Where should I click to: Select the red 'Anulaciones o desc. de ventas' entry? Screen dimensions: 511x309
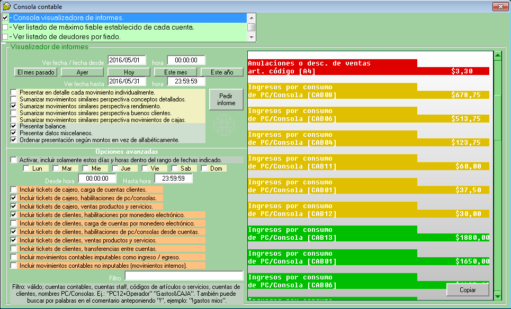369,67
